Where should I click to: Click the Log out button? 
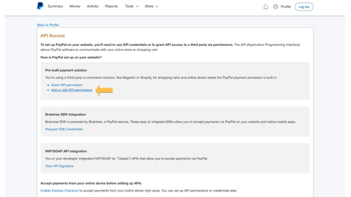[304, 7]
